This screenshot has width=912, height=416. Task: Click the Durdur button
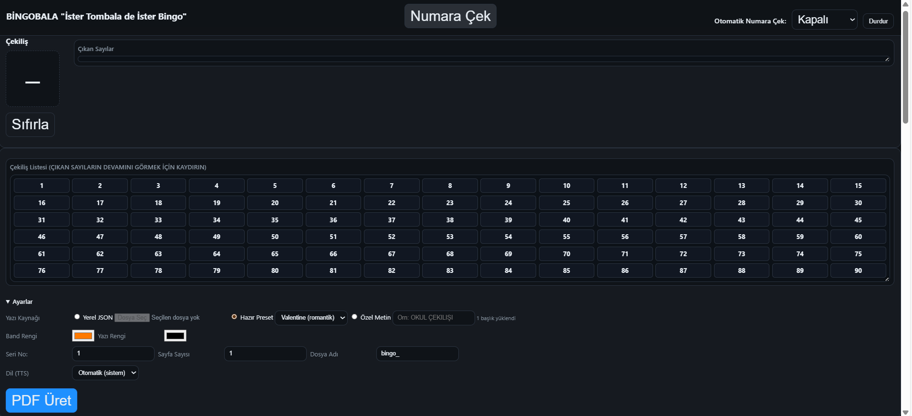coord(878,21)
